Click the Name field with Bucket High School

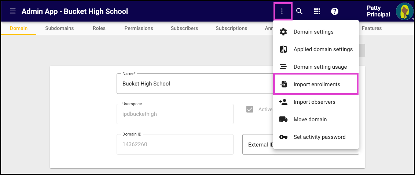coord(195,84)
